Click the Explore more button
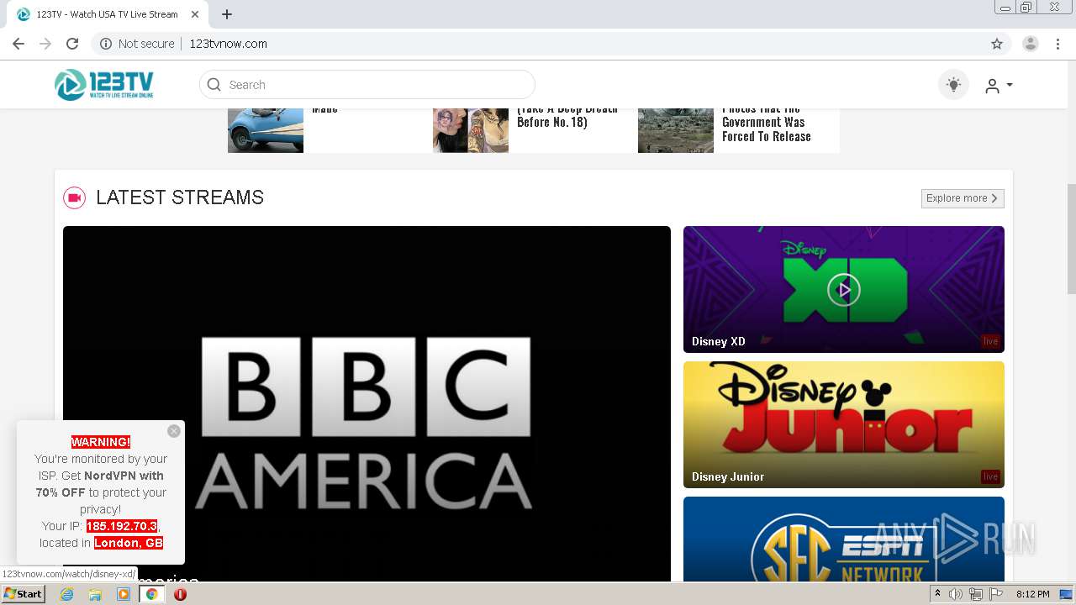The image size is (1076, 605). [x=963, y=198]
